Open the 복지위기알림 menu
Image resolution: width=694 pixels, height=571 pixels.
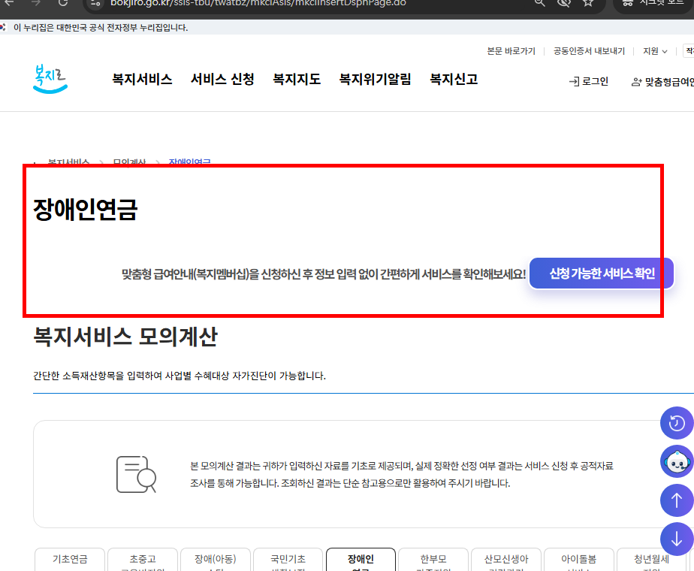375,78
